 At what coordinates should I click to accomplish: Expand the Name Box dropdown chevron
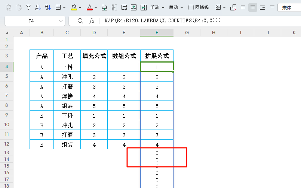[x=61, y=21]
